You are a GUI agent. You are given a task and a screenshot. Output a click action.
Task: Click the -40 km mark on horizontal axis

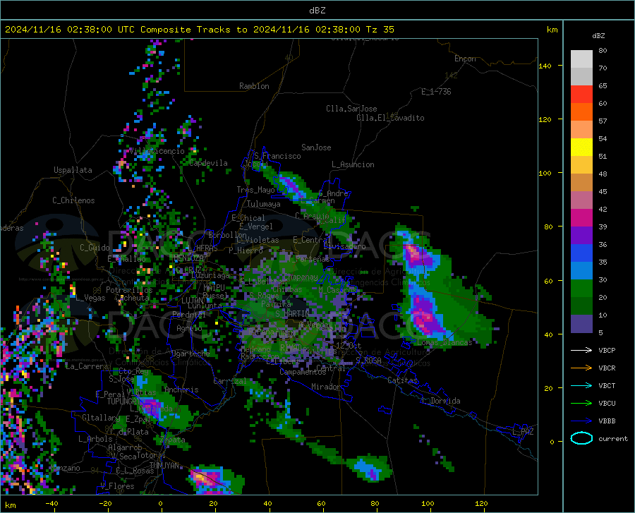pos(52,503)
